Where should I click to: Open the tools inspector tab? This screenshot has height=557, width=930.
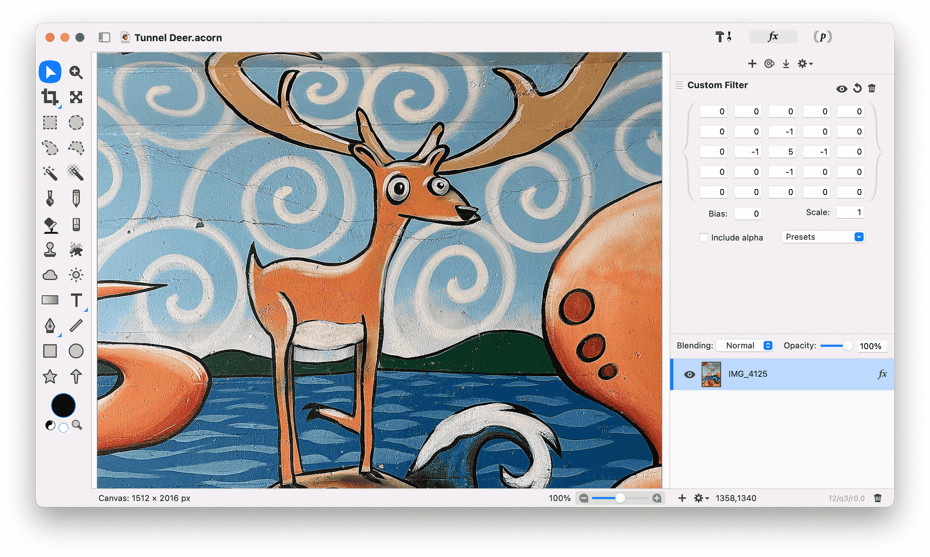723,37
